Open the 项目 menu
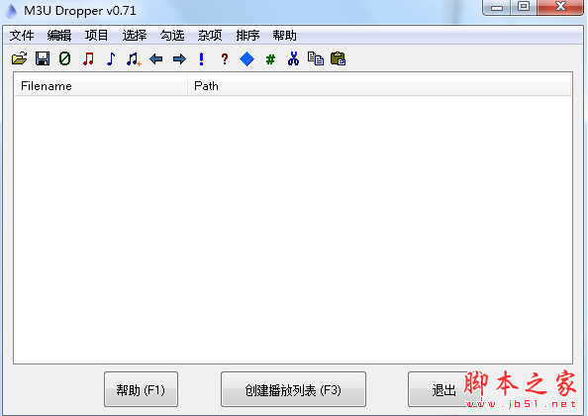Screen dimensions: 588x416 [96, 36]
